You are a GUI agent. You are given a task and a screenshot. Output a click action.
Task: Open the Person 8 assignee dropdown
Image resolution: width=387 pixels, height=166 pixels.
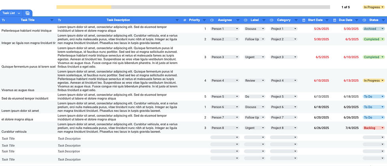pyautogui.click(x=225, y=128)
